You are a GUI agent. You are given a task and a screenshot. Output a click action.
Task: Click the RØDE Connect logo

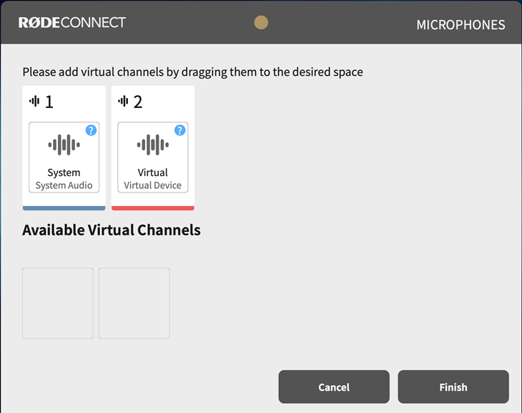[72, 23]
